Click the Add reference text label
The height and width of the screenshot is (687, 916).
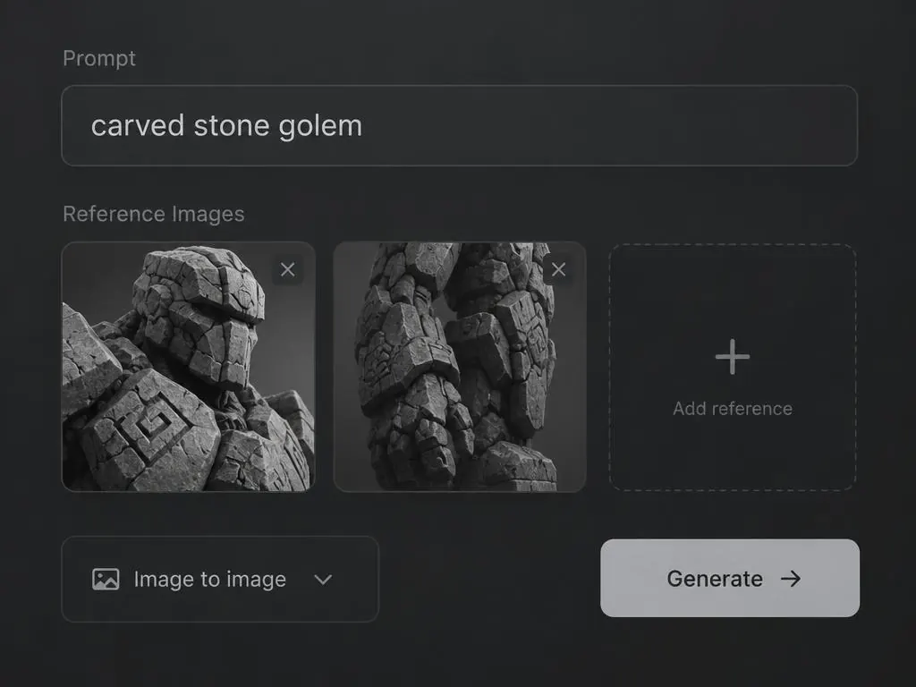(733, 408)
